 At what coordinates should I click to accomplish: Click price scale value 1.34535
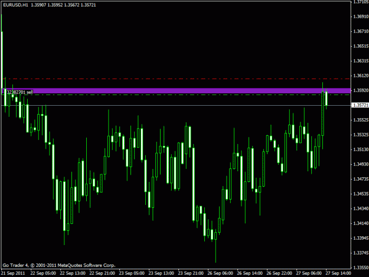[361, 194]
